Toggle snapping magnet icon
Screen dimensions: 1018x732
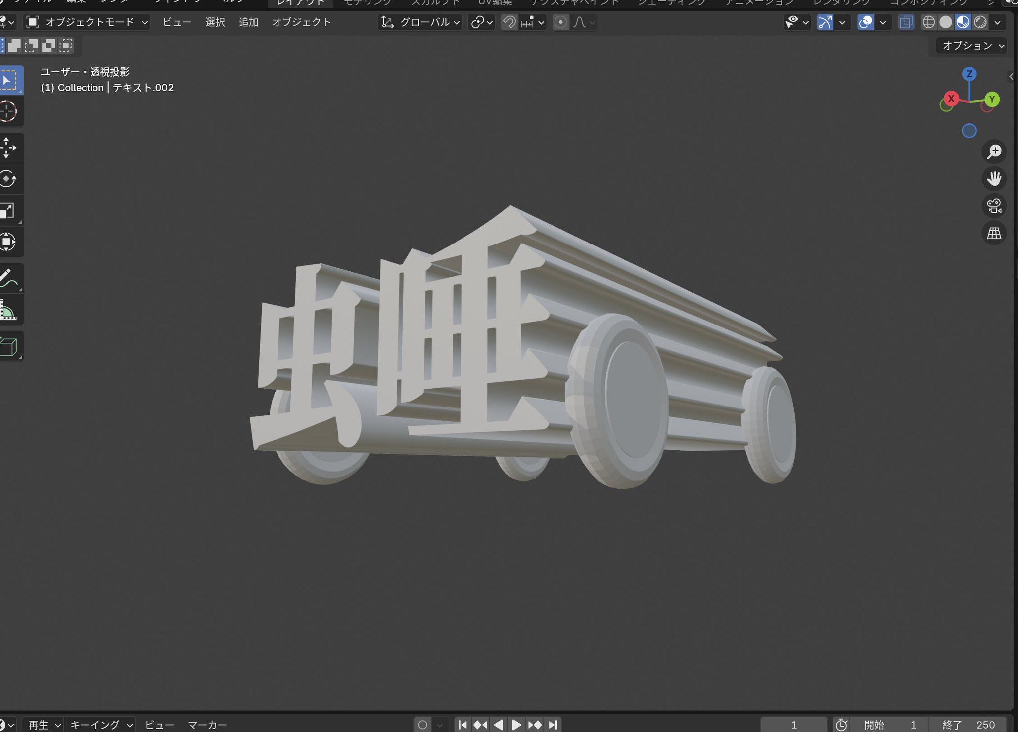point(509,22)
